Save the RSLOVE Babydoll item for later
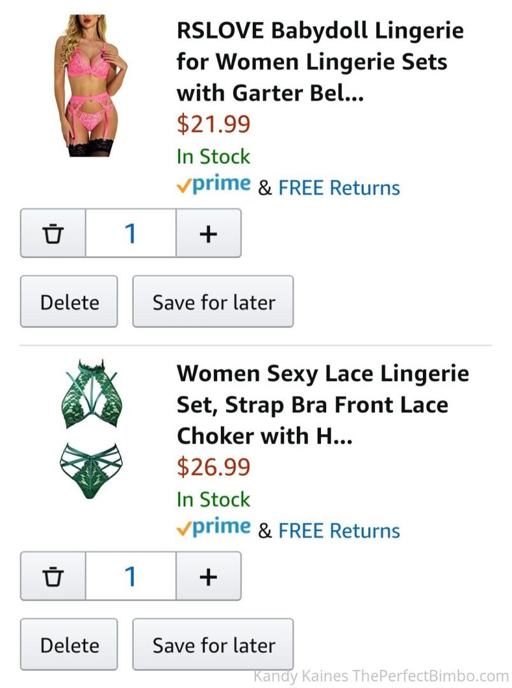 coord(213,301)
